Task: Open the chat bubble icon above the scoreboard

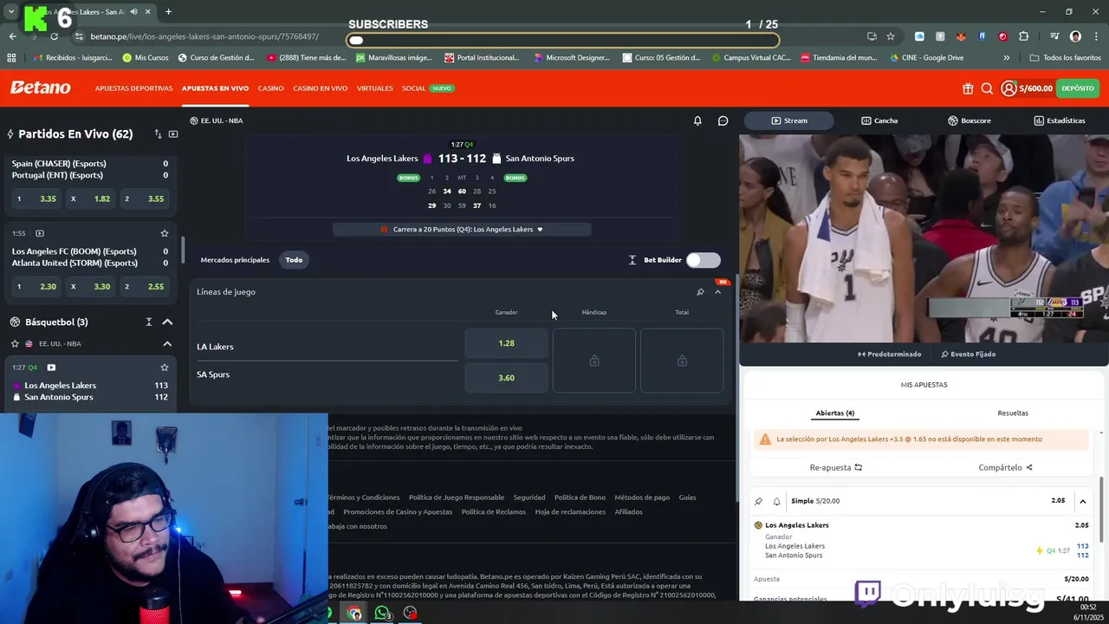Action: tap(723, 120)
